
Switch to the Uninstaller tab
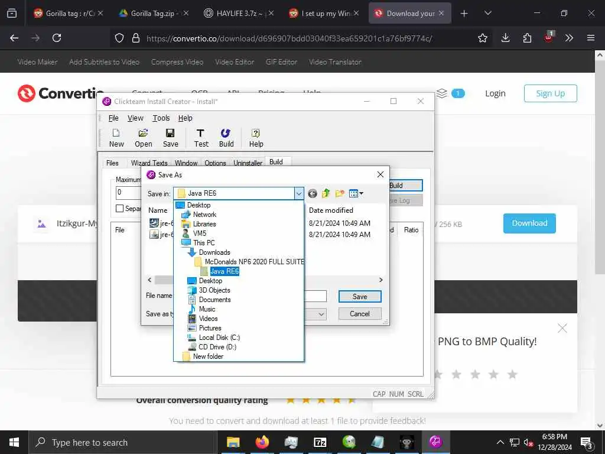coord(248,163)
